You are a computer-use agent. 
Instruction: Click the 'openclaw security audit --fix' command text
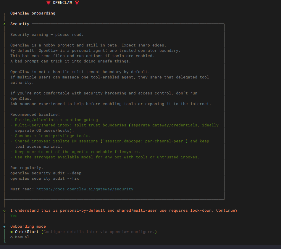pyautogui.click(x=45, y=179)
